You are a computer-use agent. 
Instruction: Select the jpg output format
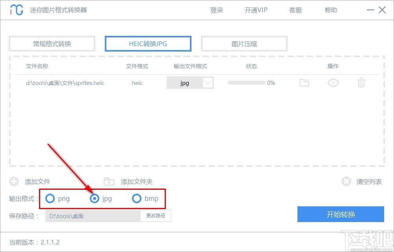(x=95, y=199)
